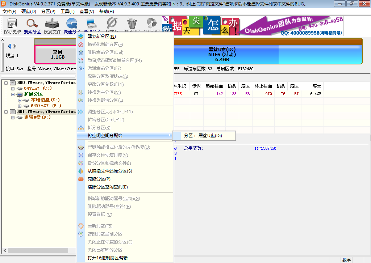371x263 pixels.
Task: Go to previous disk with left arrow
Action: coord(9,46)
